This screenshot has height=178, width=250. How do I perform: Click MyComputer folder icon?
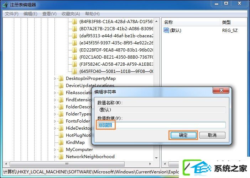[61, 150]
